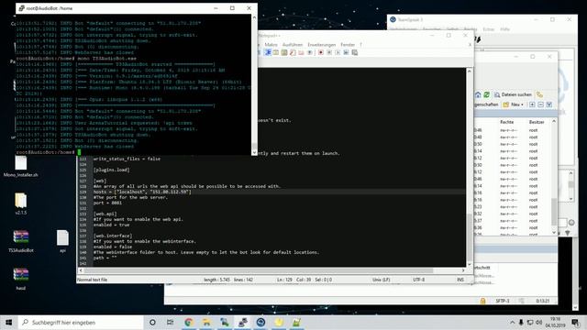The image size is (587, 330).
Task: Click the Notepad++ vertical scrollbar
Action: pyautogui.click(x=469, y=168)
